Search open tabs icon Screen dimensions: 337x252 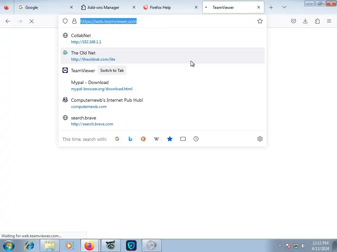point(183,139)
